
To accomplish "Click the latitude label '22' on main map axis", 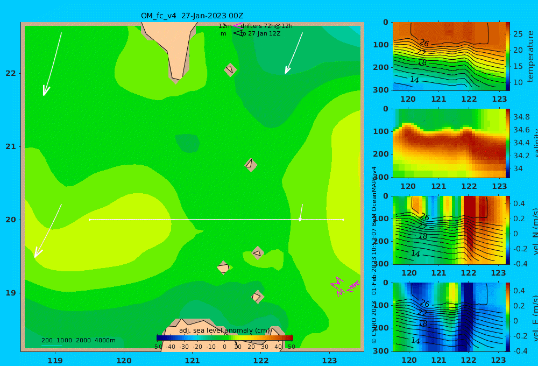I will click(11, 73).
